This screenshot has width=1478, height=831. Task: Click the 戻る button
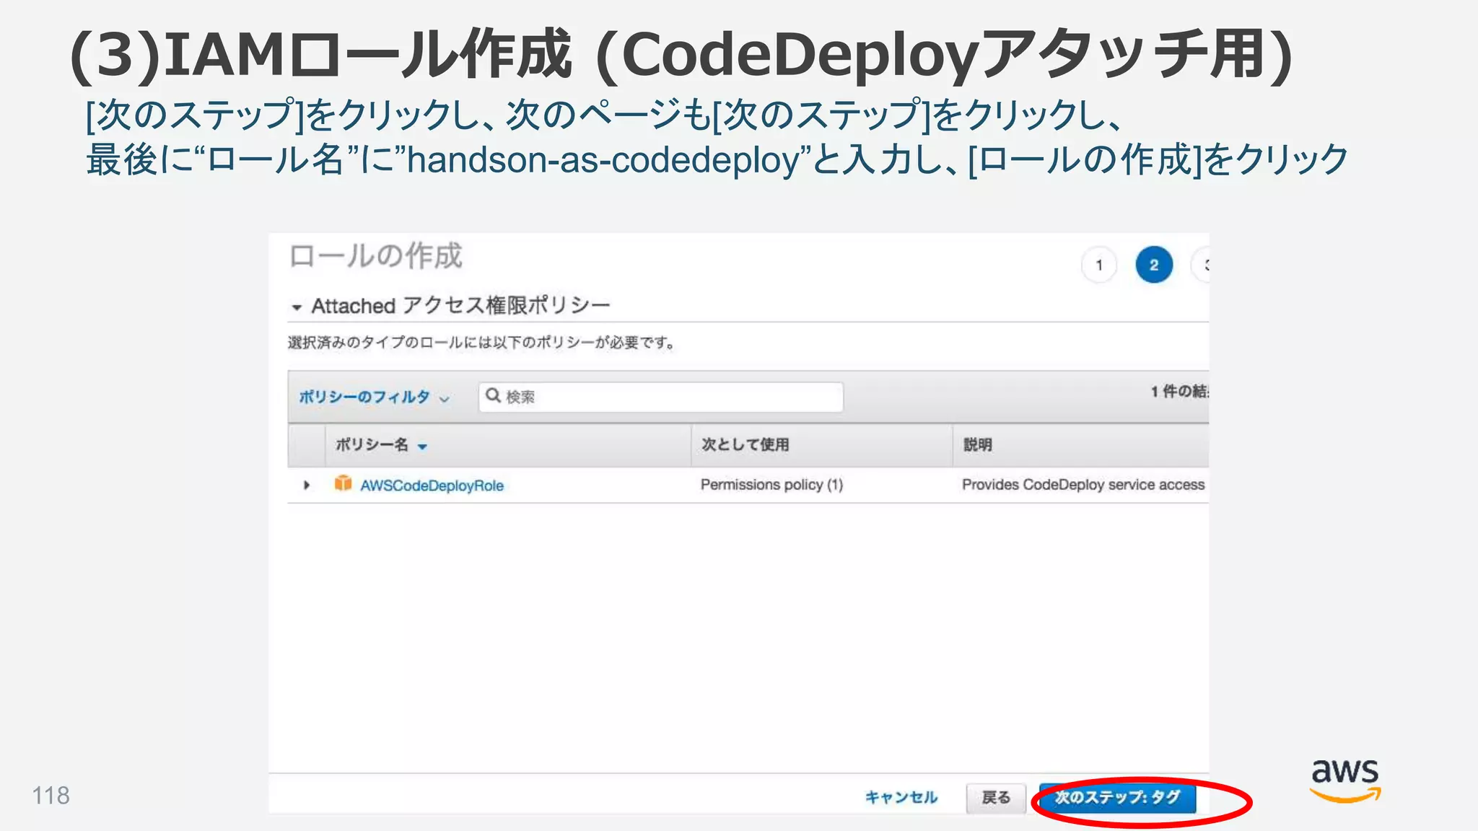click(996, 798)
